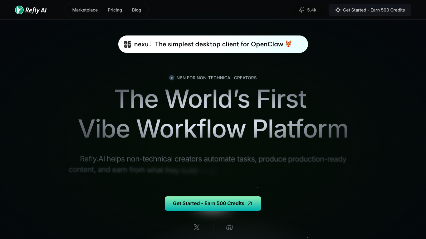The height and width of the screenshot is (239, 426).
Task: Open the Blog nav link
Action: [136, 10]
